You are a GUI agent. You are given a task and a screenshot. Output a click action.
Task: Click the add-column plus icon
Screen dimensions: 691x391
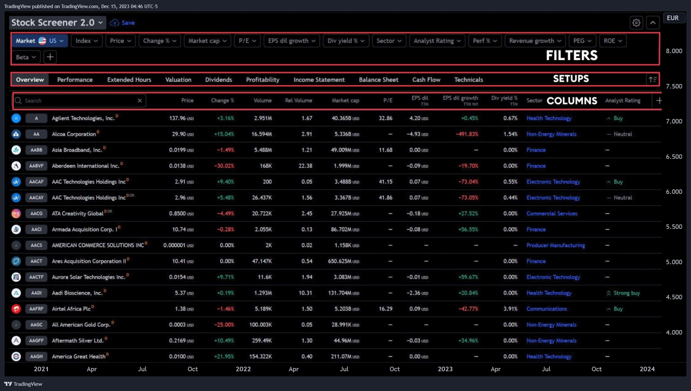click(x=659, y=101)
